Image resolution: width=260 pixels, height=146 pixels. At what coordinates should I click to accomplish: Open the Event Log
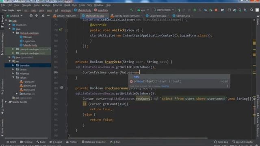point(221,142)
